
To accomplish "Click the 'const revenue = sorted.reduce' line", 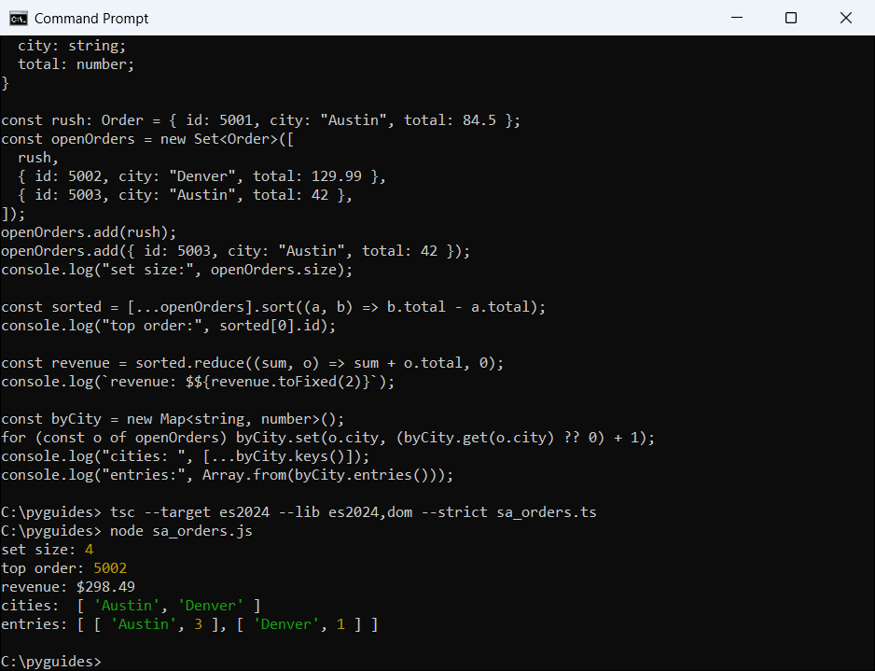I will [252, 363].
